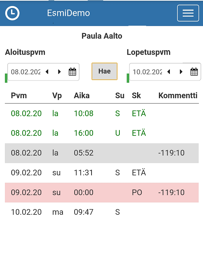
Task: Click the clock logo icon in header
Action: click(12, 13)
